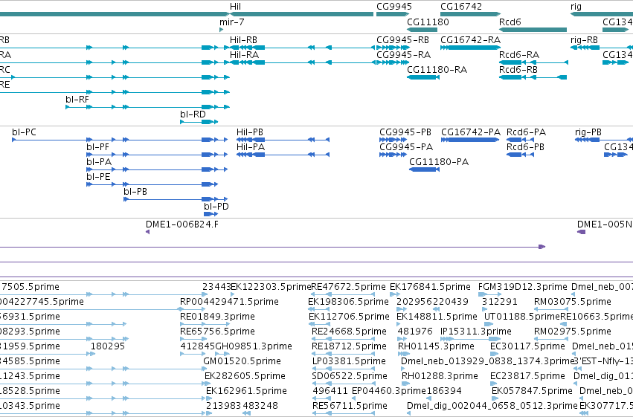Click the Hil gene label
The image size is (633, 417).
click(235, 7)
